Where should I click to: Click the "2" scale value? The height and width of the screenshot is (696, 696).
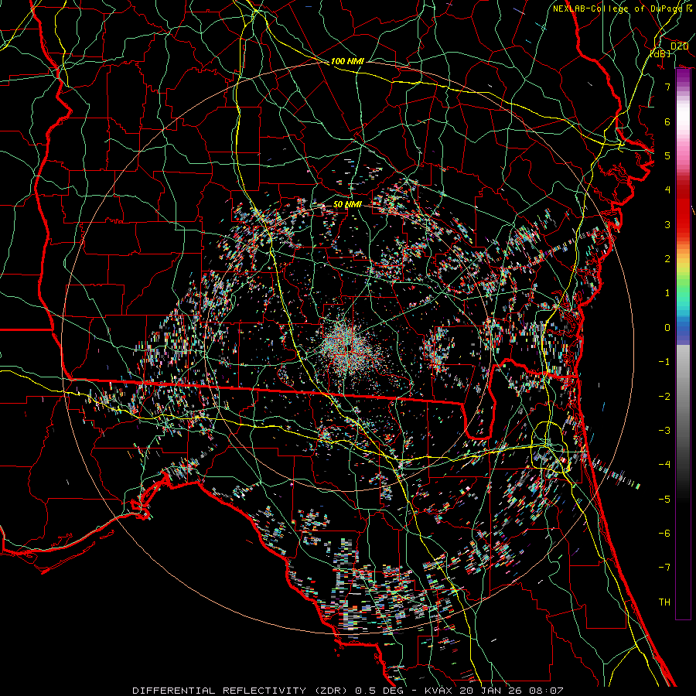point(667,259)
